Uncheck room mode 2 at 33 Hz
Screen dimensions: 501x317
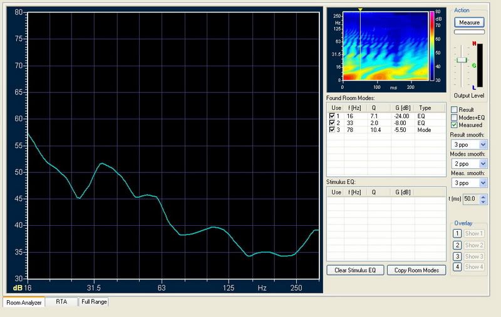tap(332, 123)
